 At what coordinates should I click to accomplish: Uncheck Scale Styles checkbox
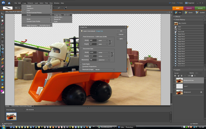[81, 64]
